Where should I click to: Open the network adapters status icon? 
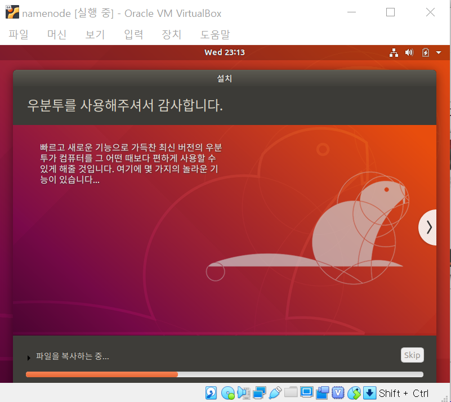(260, 393)
